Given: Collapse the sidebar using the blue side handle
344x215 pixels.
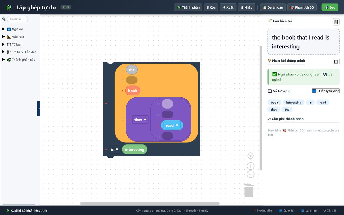Looking at the screenshot, I should pyautogui.click(x=39, y=109).
